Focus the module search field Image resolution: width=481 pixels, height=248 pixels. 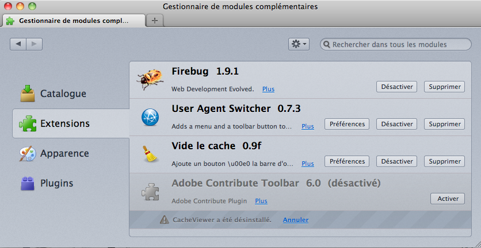coord(396,44)
